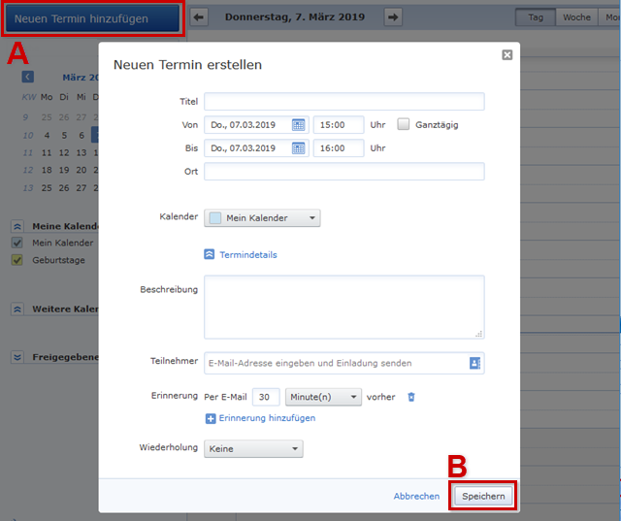The image size is (621, 521).
Task: Click calendar week 13 in mini calendar
Action: (x=28, y=188)
